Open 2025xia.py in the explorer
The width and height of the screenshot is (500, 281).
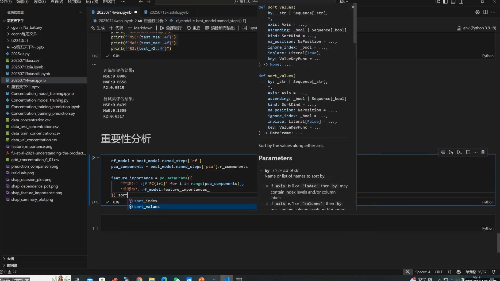(x=20, y=54)
